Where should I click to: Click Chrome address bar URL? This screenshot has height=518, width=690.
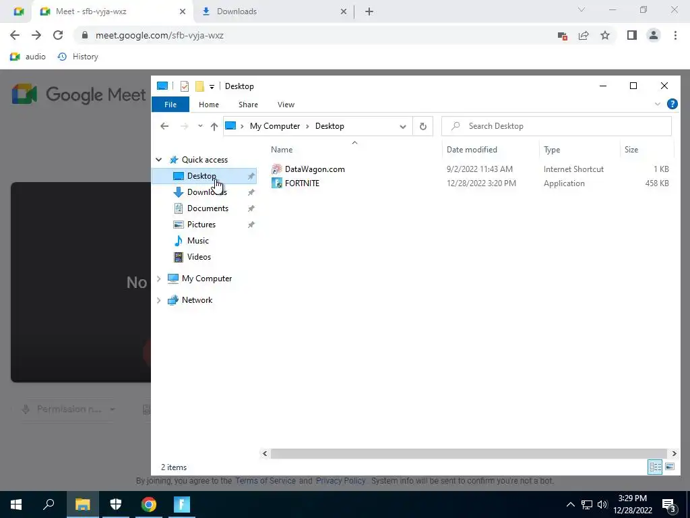coord(159,35)
